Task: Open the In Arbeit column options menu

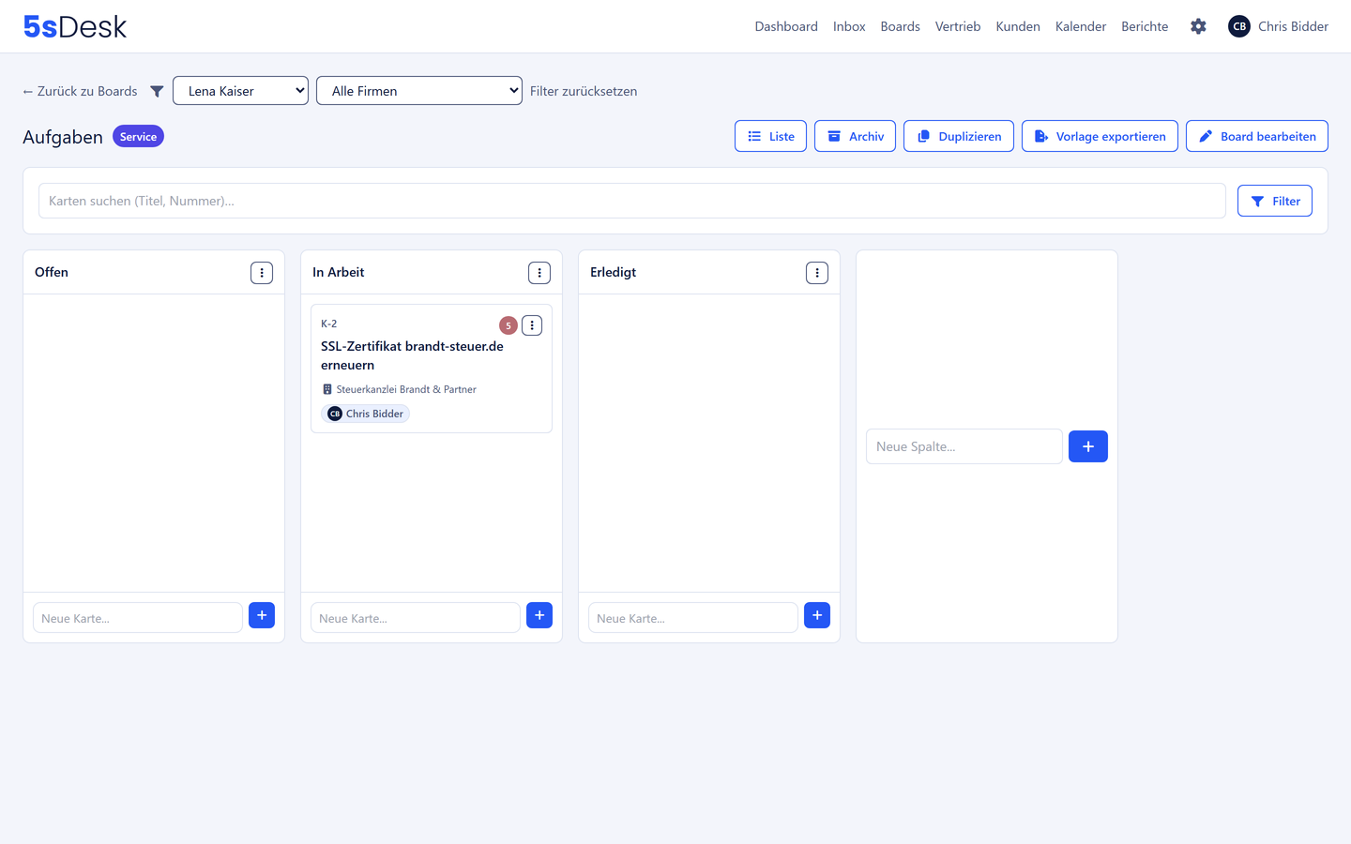Action: (539, 273)
